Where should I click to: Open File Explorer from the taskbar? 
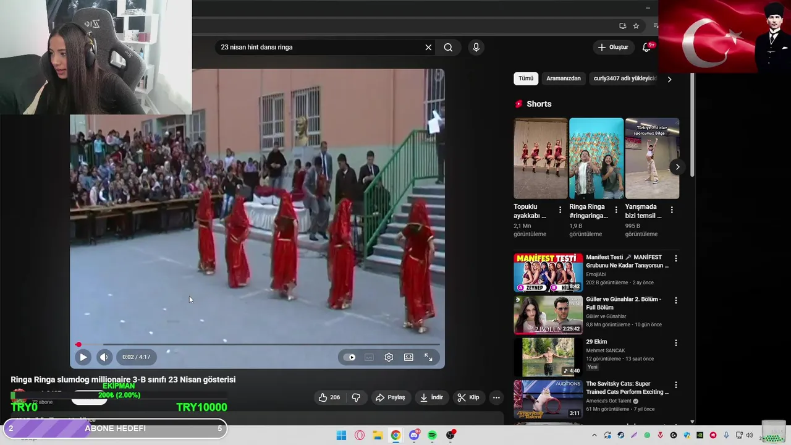(x=378, y=435)
